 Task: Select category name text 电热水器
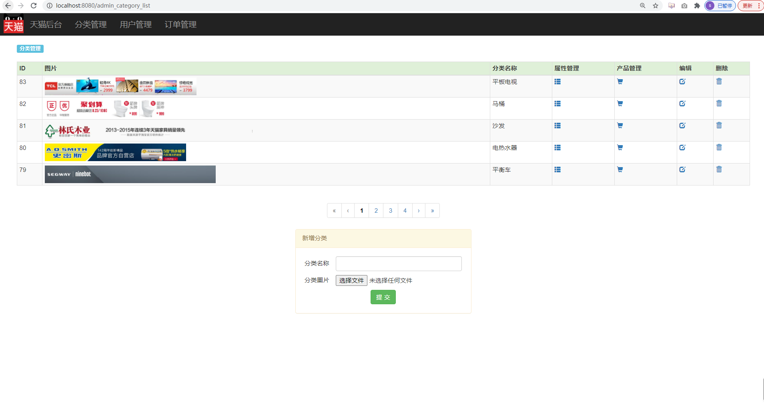pyautogui.click(x=505, y=148)
